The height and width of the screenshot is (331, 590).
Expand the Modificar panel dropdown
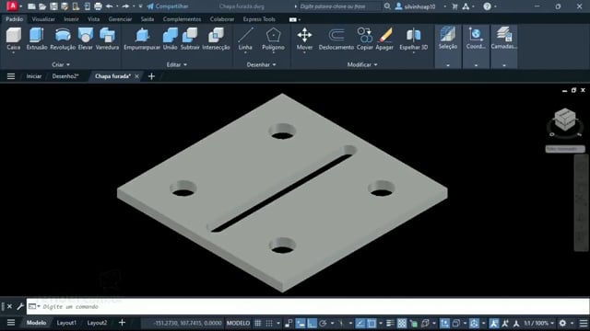[362, 64]
